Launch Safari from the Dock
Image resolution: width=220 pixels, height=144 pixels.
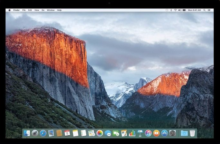[x=43, y=133]
